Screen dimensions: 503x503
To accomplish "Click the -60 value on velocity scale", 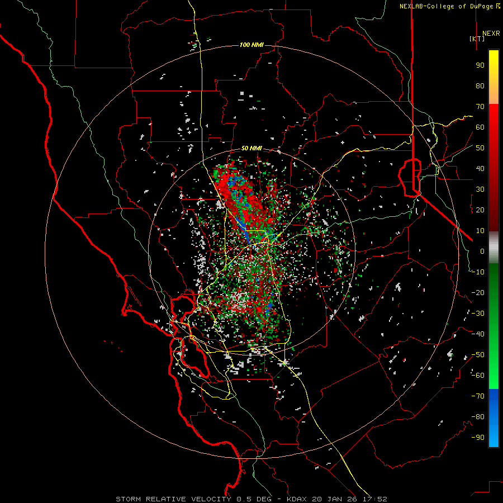I will pos(478,376).
